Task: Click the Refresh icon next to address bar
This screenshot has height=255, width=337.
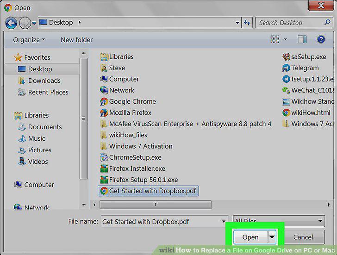Action: (x=247, y=23)
